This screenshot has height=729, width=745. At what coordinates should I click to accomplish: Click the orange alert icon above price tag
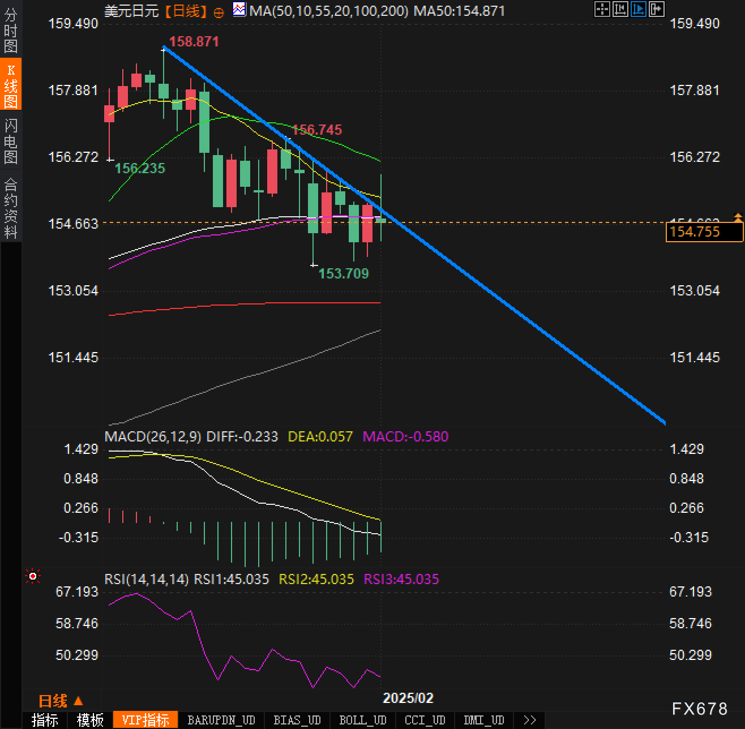click(x=738, y=217)
